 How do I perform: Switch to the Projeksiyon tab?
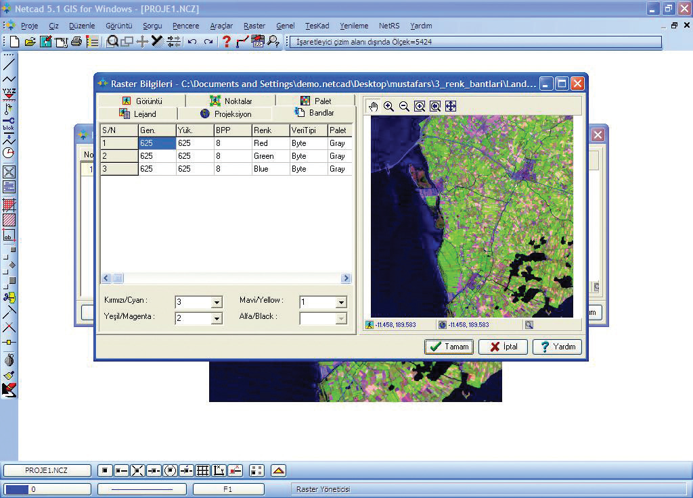tap(225, 114)
